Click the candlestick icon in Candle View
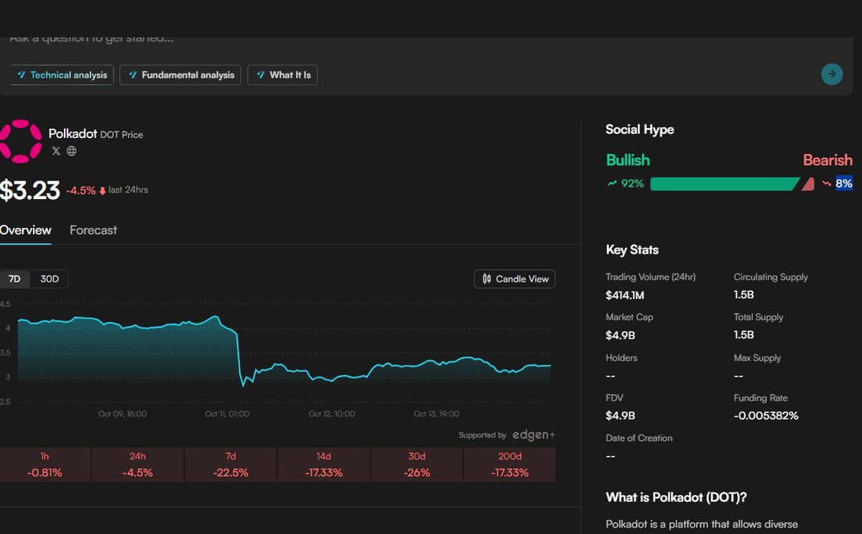Viewport: 862px width, 534px height. tap(486, 279)
